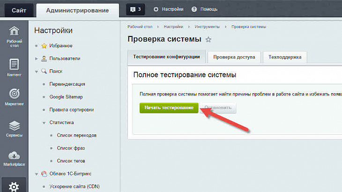Click the notifications icon showing 3
Image resolution: width=342 pixels, height=192 pixels.
135,9
